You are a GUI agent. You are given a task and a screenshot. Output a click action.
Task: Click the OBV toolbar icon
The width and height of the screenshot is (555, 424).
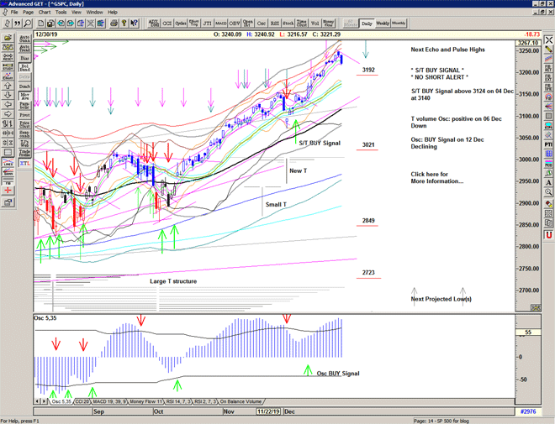(234, 24)
